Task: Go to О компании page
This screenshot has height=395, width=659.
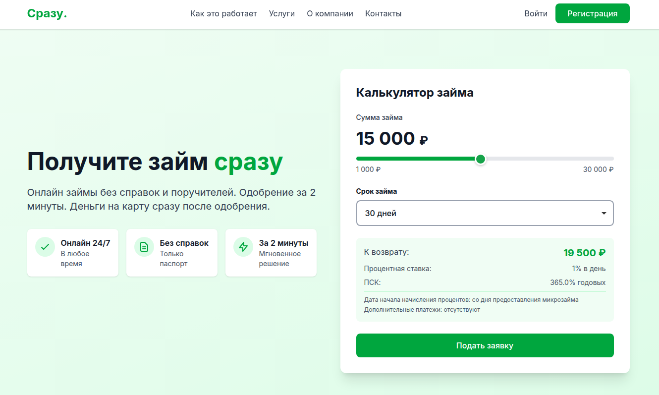Action: pos(330,13)
